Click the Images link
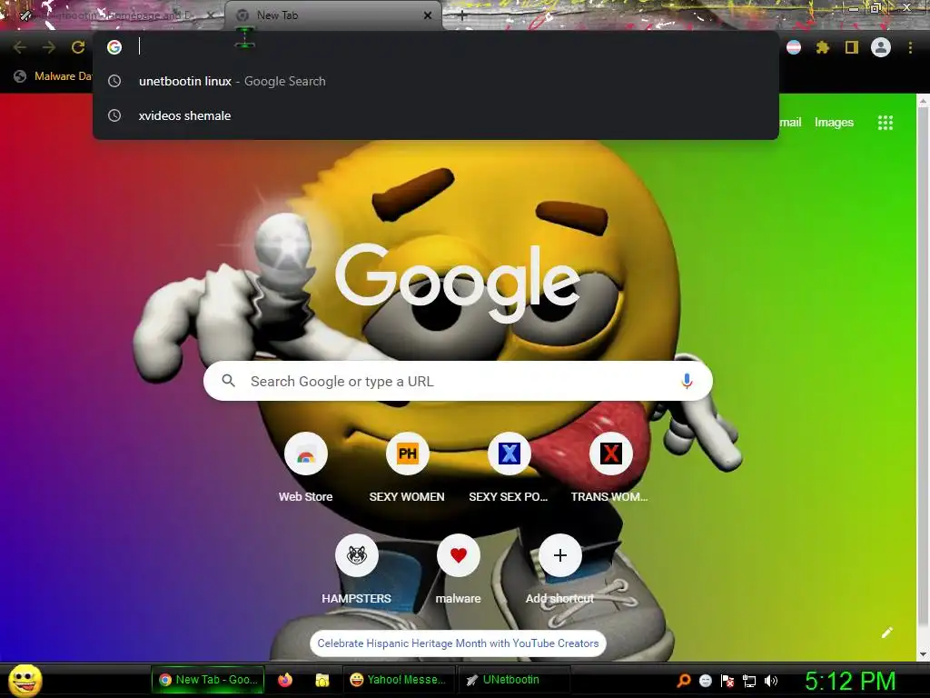Viewport: 930px width, 698px height. tap(834, 123)
